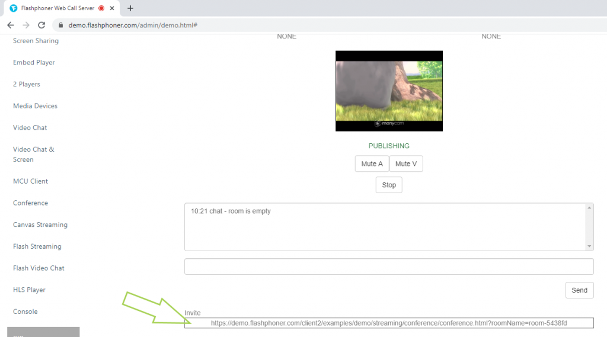Click the Invite label

click(193, 313)
